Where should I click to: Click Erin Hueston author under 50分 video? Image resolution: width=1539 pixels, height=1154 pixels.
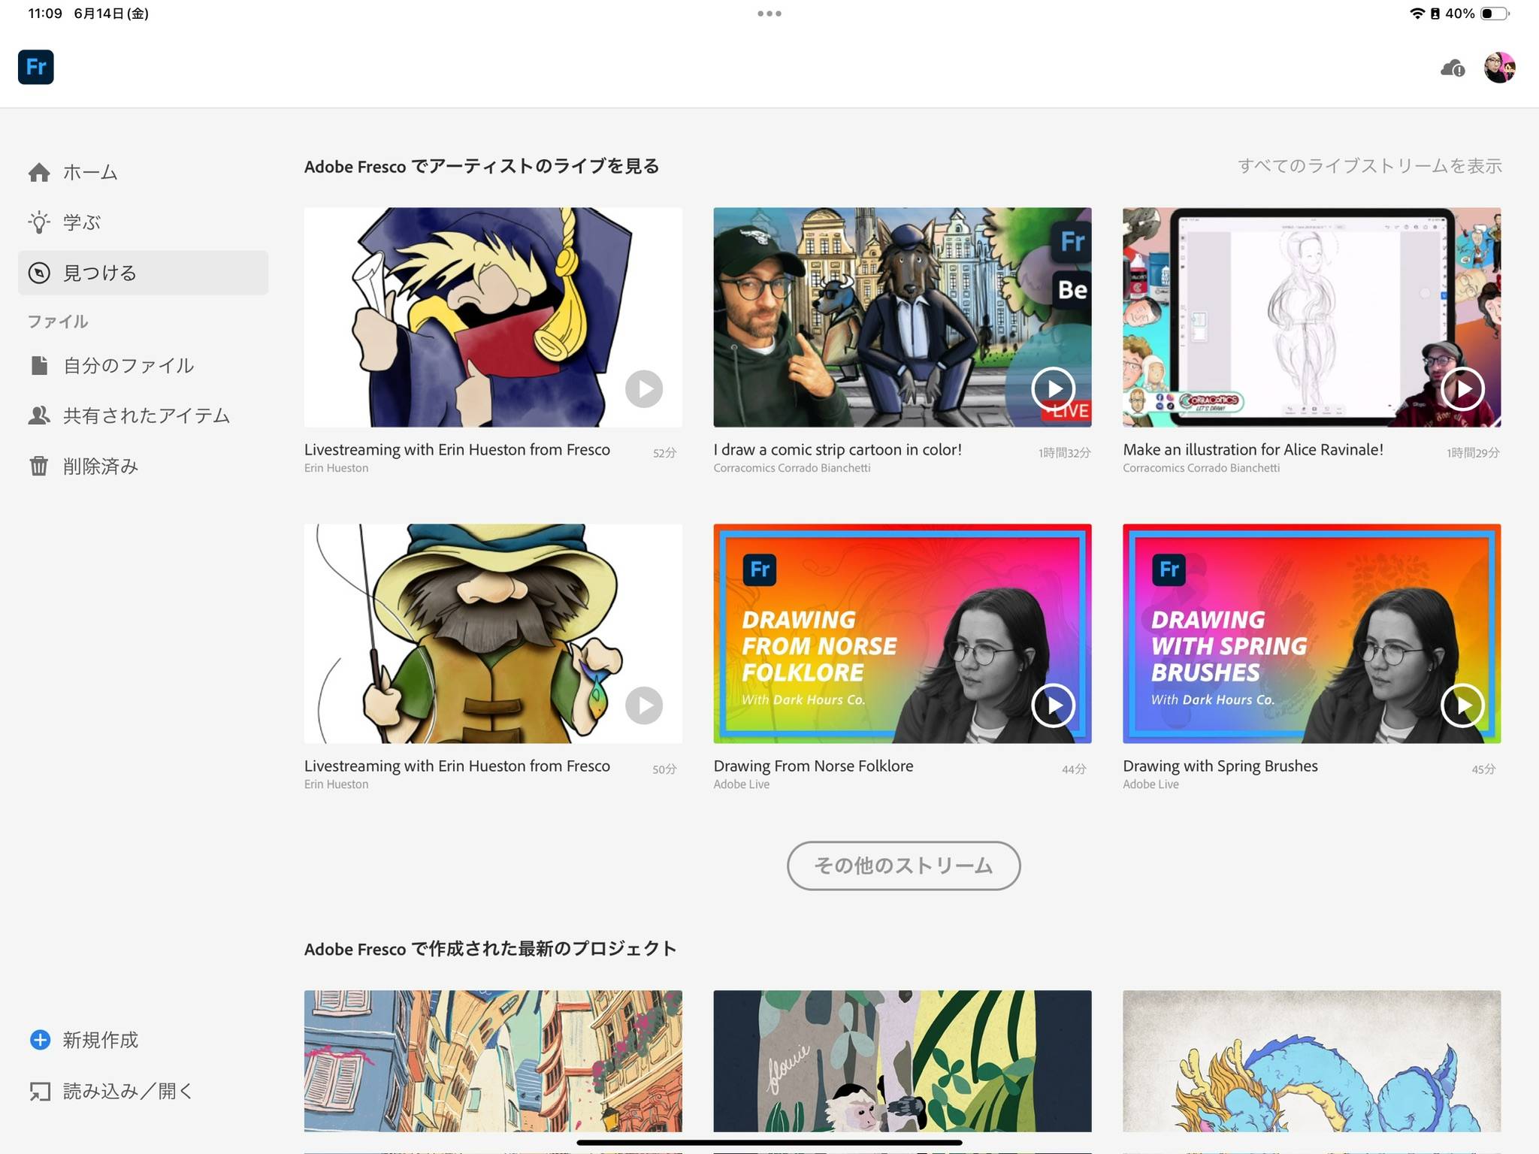[337, 784]
